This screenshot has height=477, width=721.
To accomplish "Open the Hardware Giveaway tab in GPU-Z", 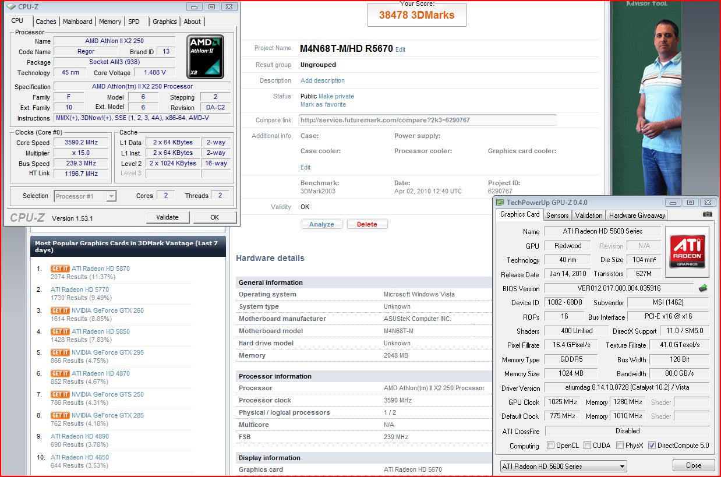I will click(637, 215).
